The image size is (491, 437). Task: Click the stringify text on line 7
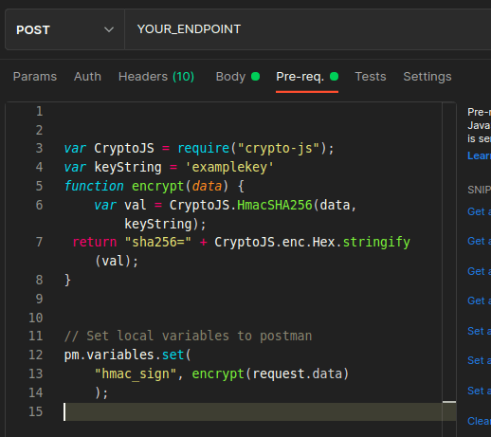tap(376, 242)
